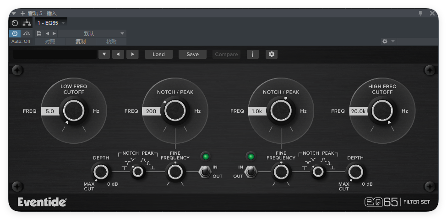
Task: Open dropdown arrow next to host gear
Action: [393, 42]
